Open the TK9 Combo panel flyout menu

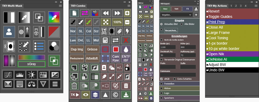[x=129, y=6]
